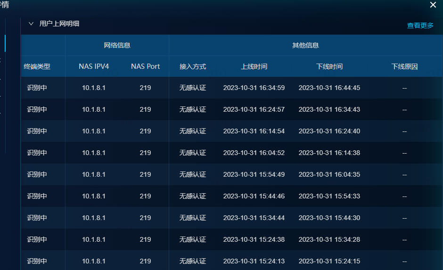This screenshot has height=270, width=443.
Task: Select the row with online time 15:24:13
Action: point(254,261)
